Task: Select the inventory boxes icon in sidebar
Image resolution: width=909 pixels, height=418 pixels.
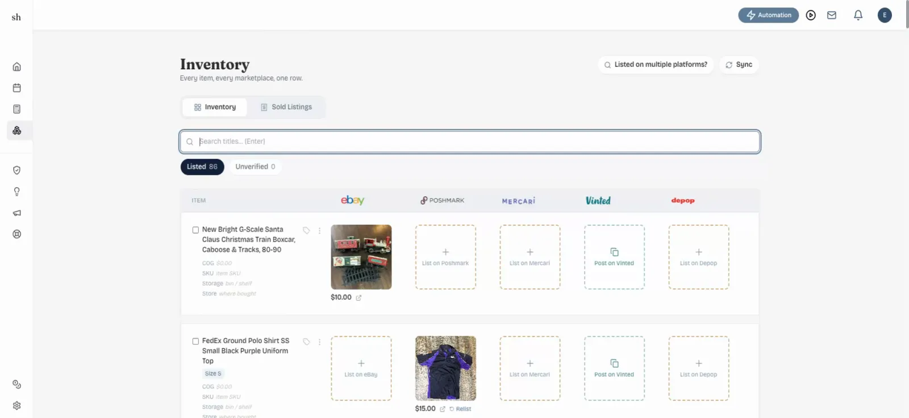Action: tap(17, 130)
